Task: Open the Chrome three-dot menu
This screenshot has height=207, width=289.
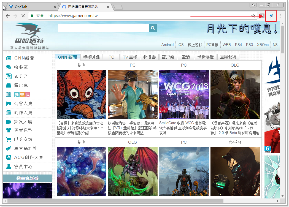Action: (280, 16)
